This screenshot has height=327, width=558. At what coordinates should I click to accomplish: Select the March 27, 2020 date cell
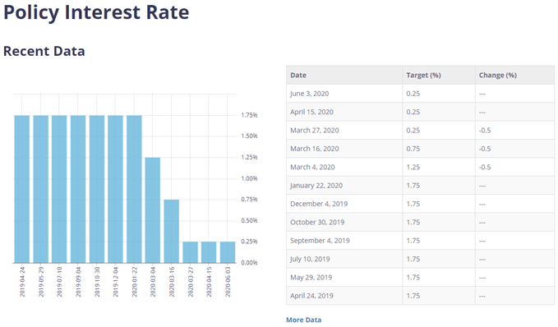(344, 131)
